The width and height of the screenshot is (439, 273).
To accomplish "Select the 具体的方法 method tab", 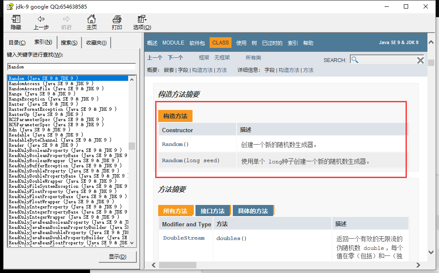I will (x=253, y=211).
